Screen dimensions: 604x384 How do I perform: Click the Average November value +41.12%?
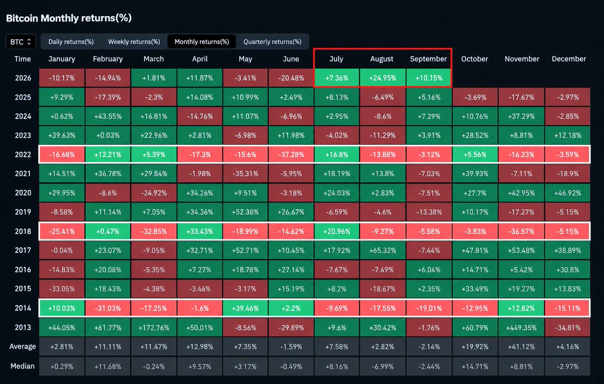click(x=521, y=346)
